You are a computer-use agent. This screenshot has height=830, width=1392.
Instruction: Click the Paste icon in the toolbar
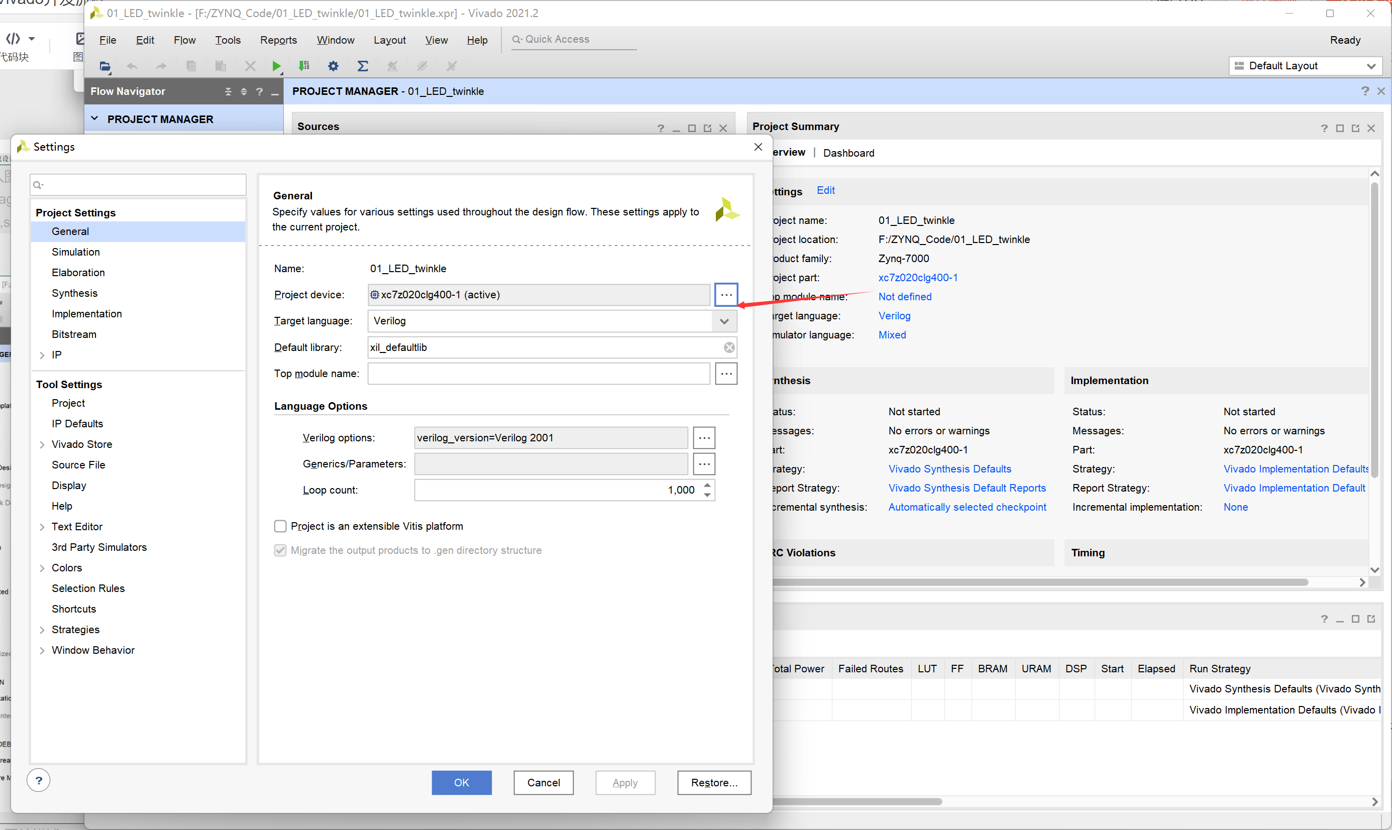click(x=221, y=66)
